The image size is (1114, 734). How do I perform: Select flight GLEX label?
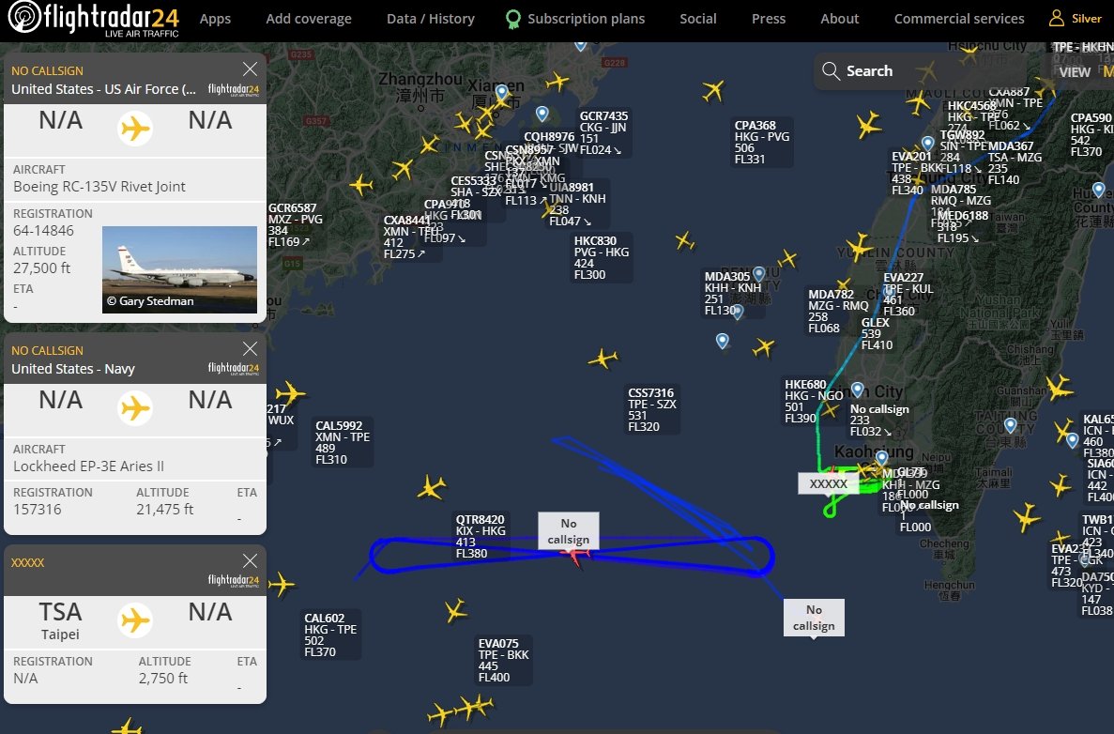(877, 334)
